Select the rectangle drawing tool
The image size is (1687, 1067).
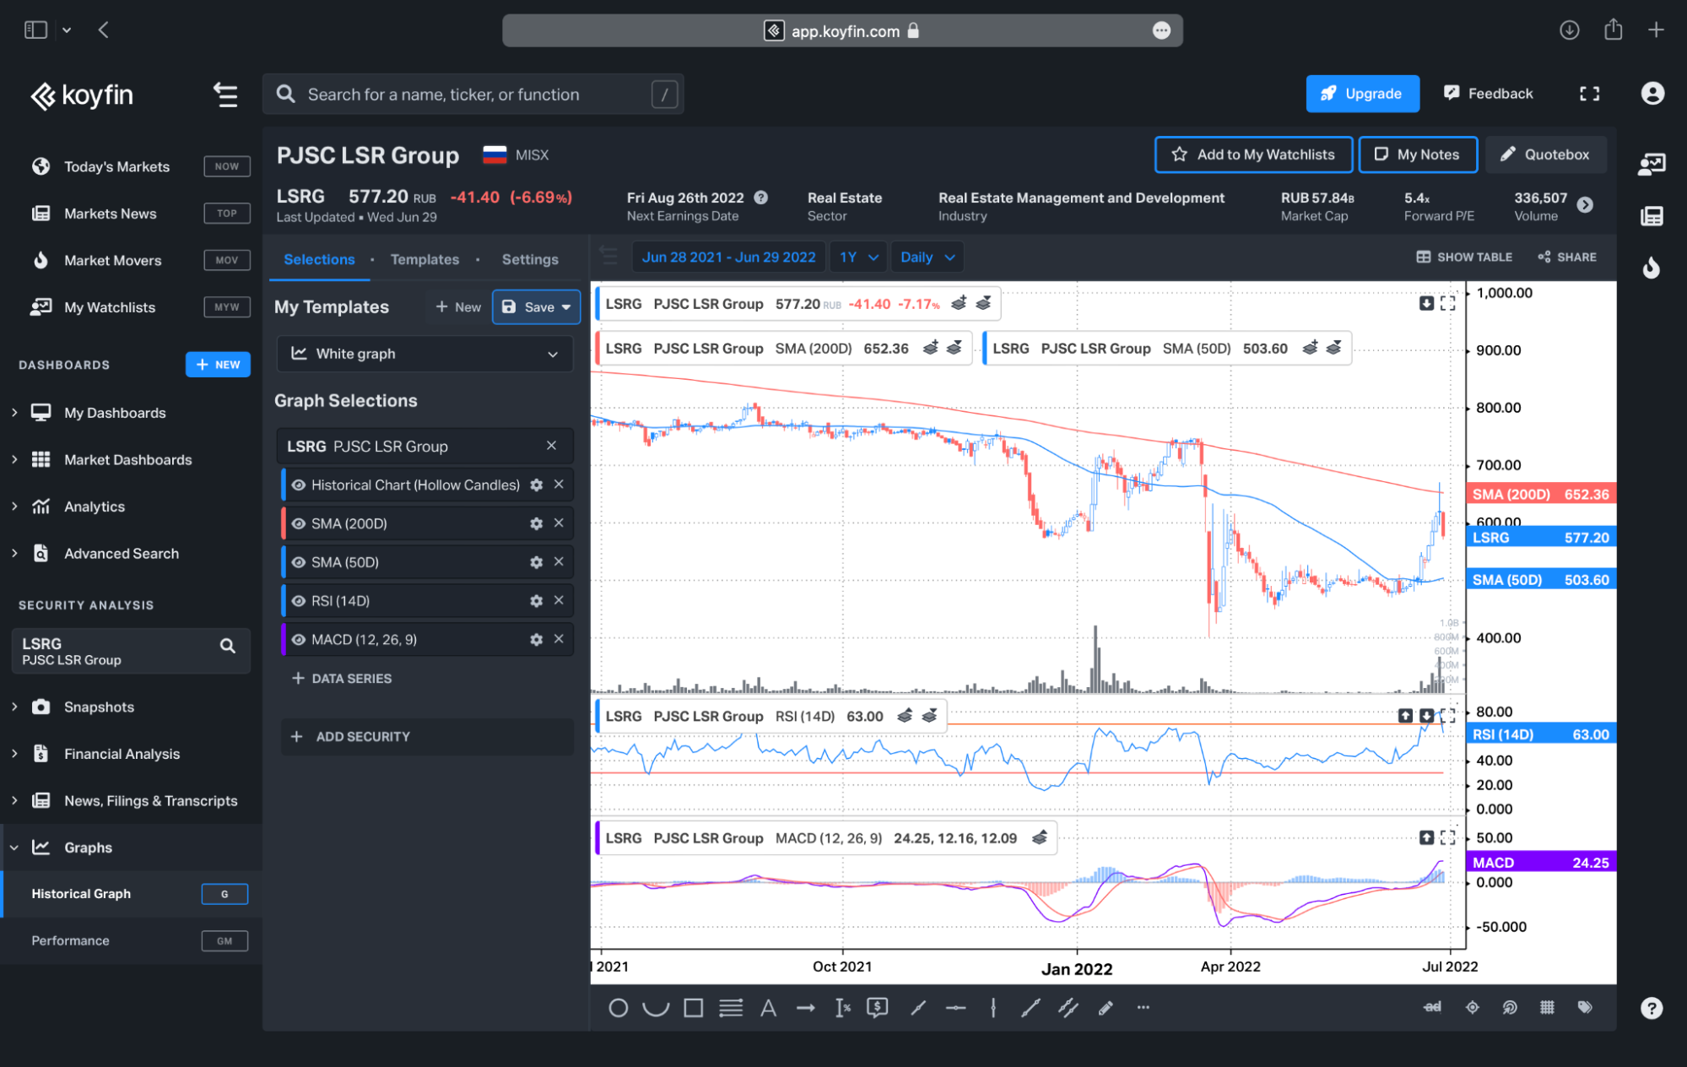pos(694,1008)
